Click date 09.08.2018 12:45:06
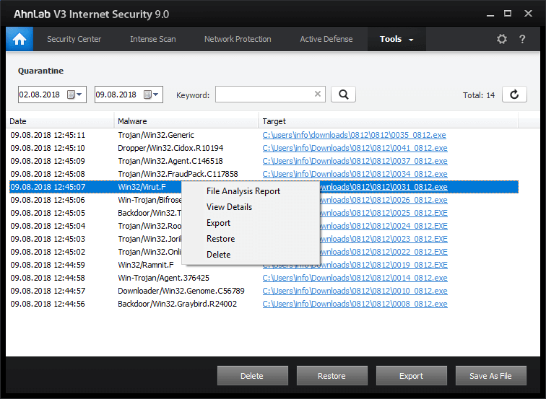Viewport: 546px width, 399px height. point(48,200)
